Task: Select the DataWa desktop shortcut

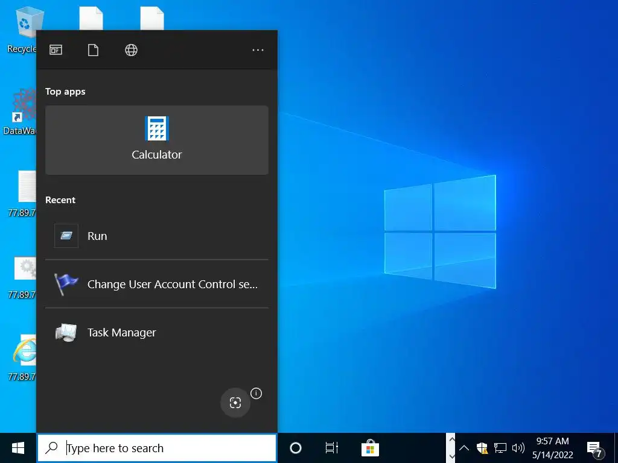Action: (x=20, y=112)
